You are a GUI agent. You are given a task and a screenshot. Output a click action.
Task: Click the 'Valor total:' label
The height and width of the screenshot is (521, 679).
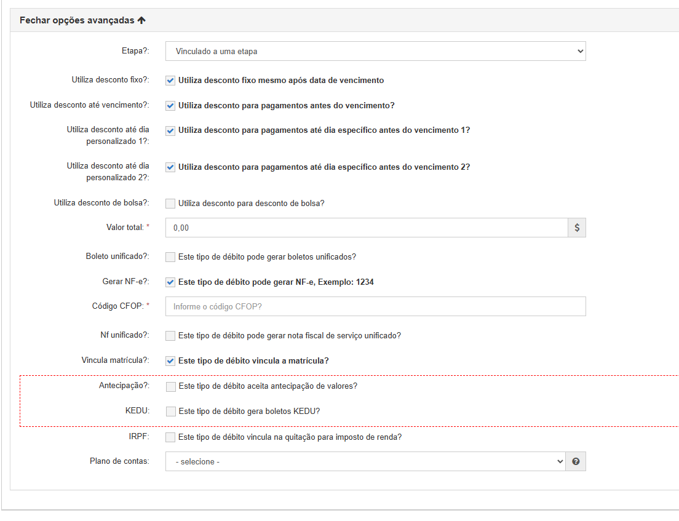(128, 228)
